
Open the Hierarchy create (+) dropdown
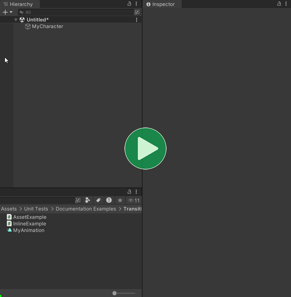7,12
